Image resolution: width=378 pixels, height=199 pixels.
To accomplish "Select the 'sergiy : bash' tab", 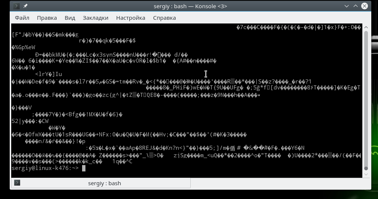I will (101, 183).
